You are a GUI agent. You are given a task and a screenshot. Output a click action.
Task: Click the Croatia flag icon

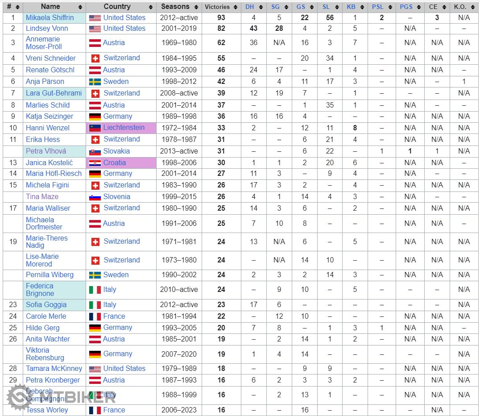95,163
